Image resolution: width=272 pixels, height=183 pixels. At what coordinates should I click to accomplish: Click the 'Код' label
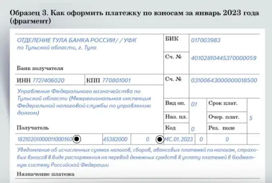click(171, 128)
